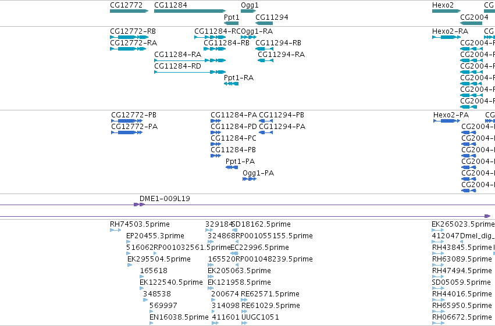The height and width of the screenshot is (326, 495).
Task: Click the 348538 EST label
Action: [x=157, y=294]
